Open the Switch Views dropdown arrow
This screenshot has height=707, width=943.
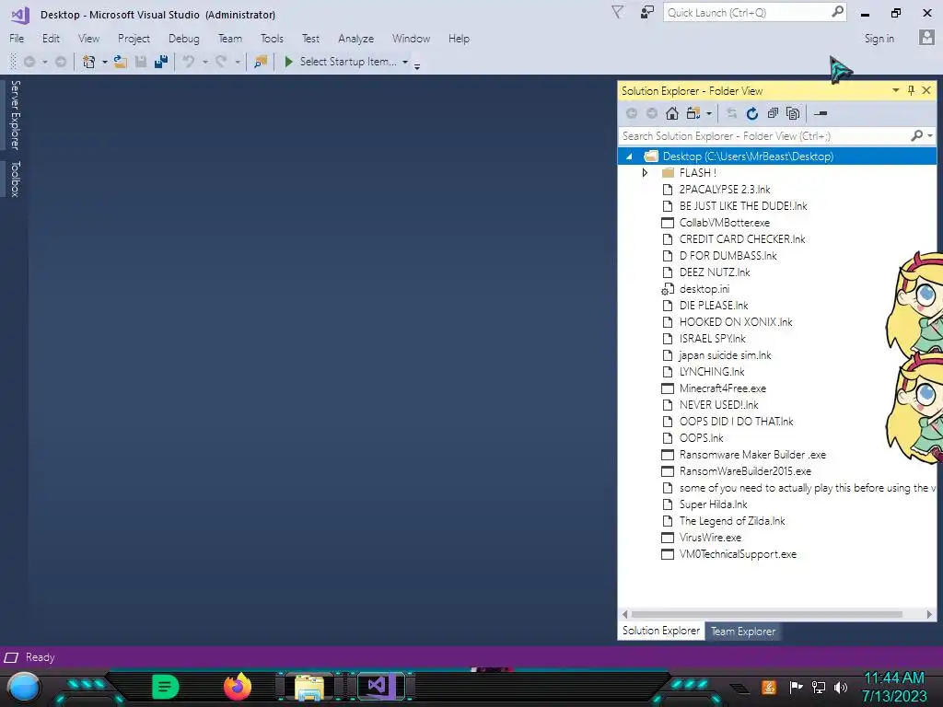click(709, 113)
